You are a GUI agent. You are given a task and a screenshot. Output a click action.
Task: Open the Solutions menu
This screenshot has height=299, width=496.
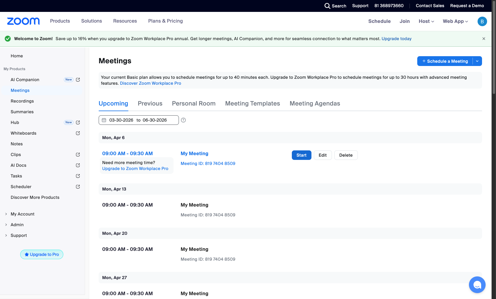92,21
